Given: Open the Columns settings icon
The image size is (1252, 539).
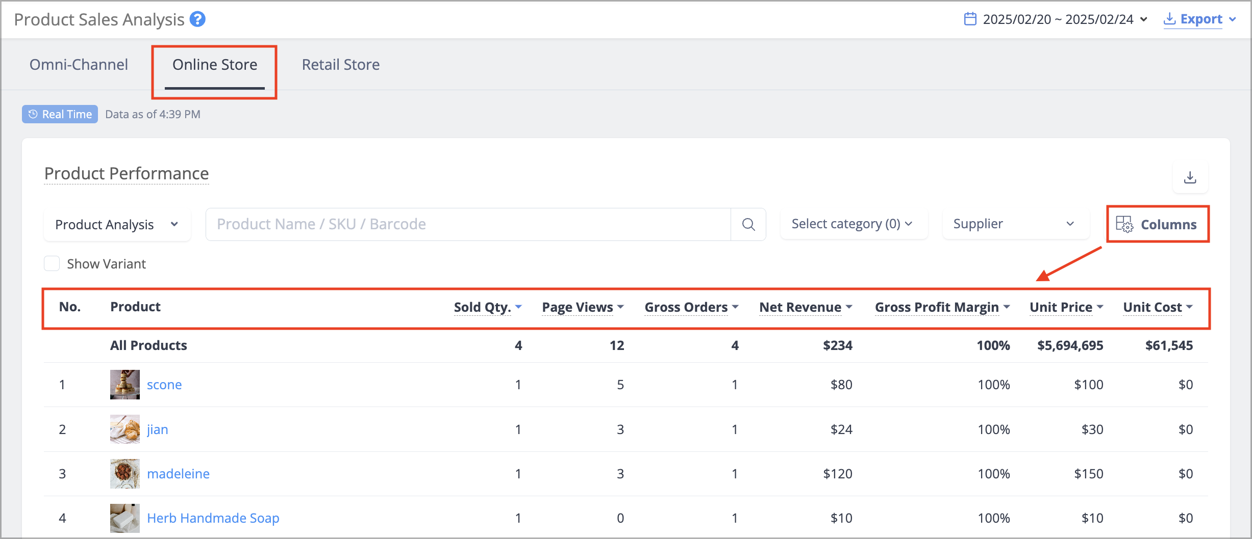Looking at the screenshot, I should click(x=1124, y=224).
